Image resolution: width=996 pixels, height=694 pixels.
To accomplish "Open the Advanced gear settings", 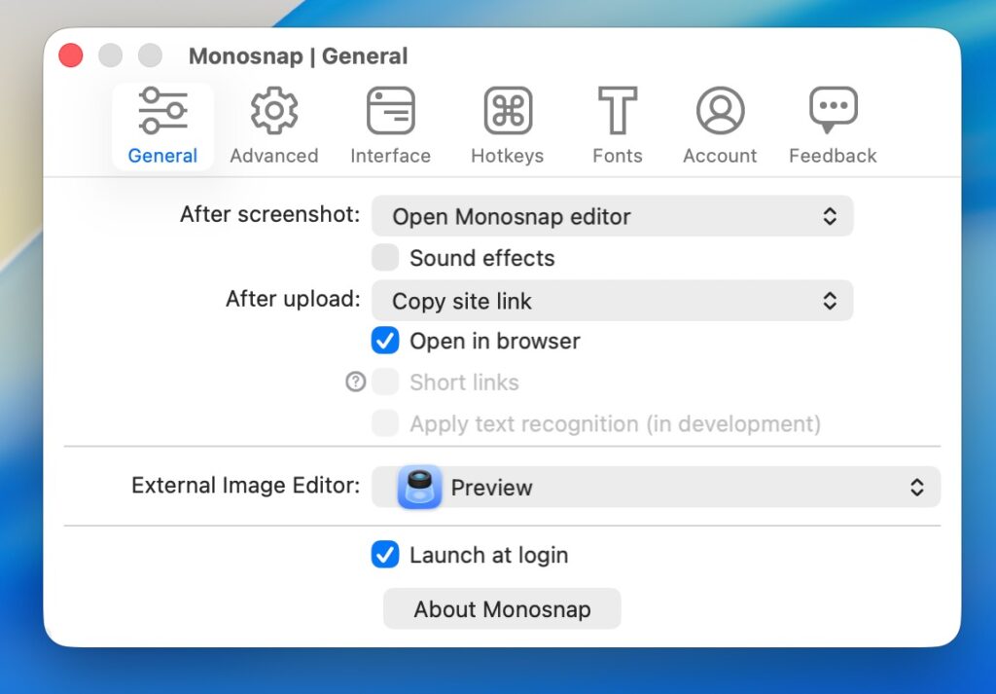I will click(274, 111).
